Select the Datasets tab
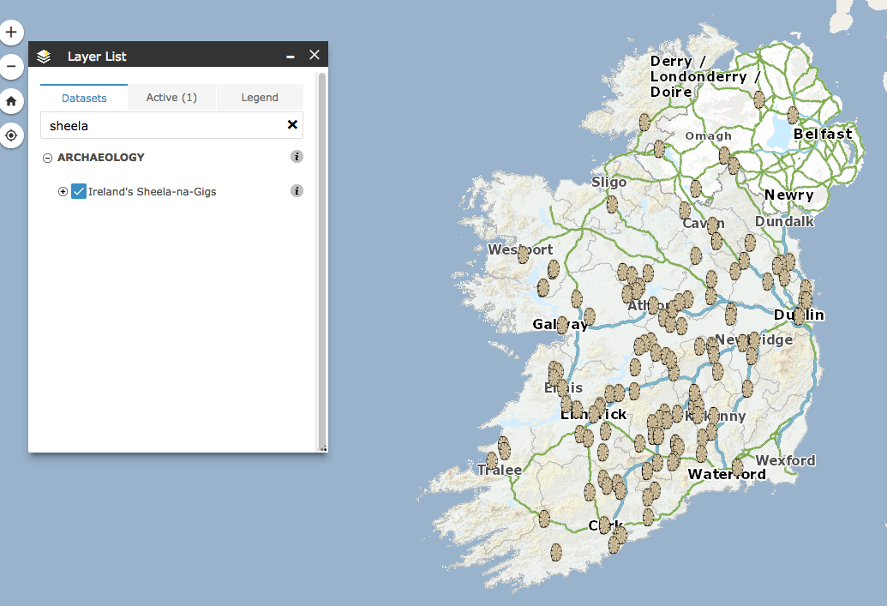This screenshot has height=606, width=887. tap(84, 98)
